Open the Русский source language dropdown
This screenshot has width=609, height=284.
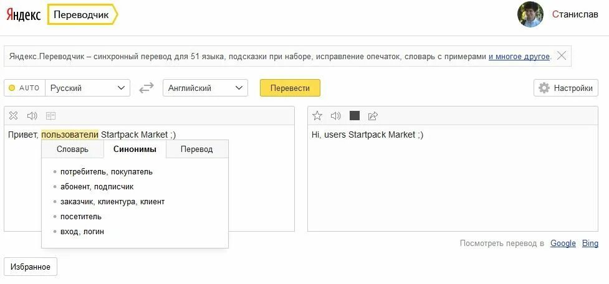point(88,88)
